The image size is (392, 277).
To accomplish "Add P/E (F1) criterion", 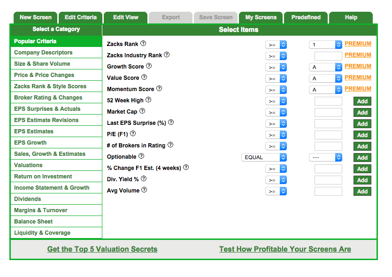I will pyautogui.click(x=362, y=135).
